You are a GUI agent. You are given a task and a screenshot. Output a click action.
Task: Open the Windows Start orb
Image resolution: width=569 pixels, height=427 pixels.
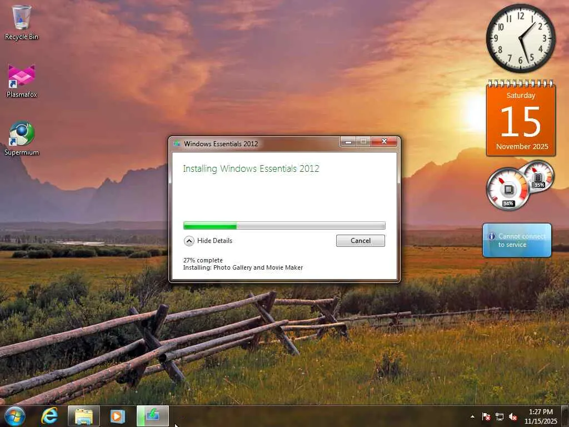15,416
